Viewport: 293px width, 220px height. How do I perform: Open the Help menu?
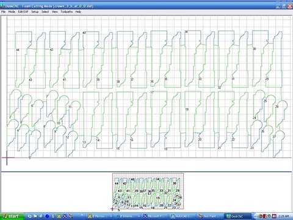(78, 12)
